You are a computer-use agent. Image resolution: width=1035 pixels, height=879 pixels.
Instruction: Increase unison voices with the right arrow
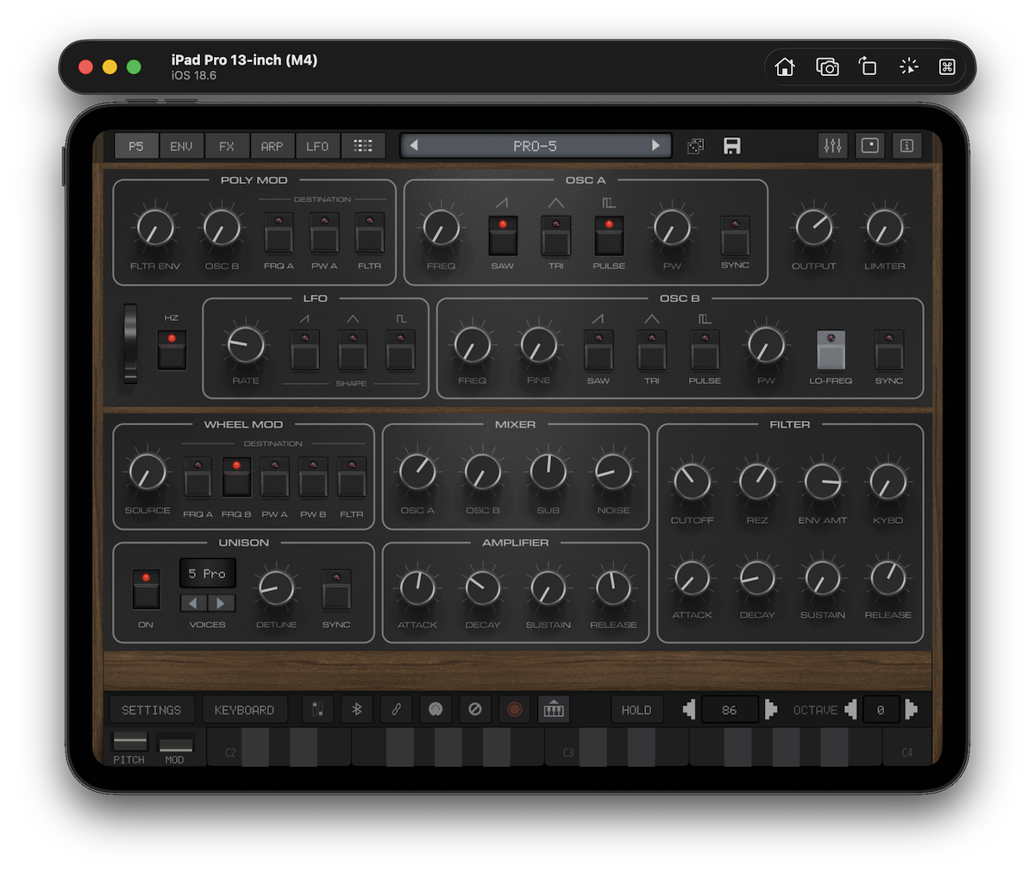222,603
